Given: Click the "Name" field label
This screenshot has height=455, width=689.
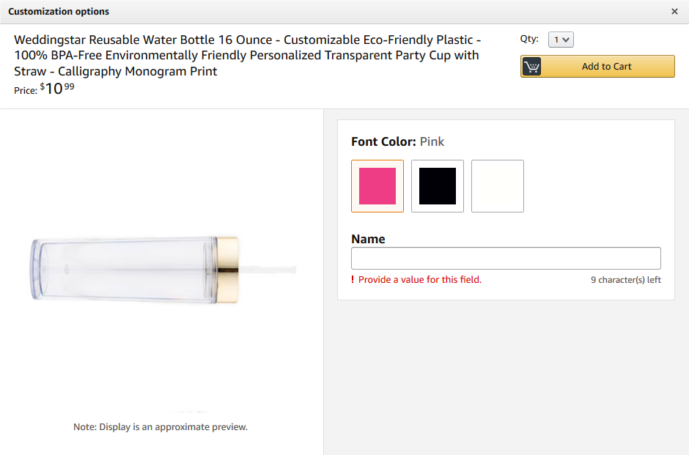Looking at the screenshot, I should tap(368, 239).
